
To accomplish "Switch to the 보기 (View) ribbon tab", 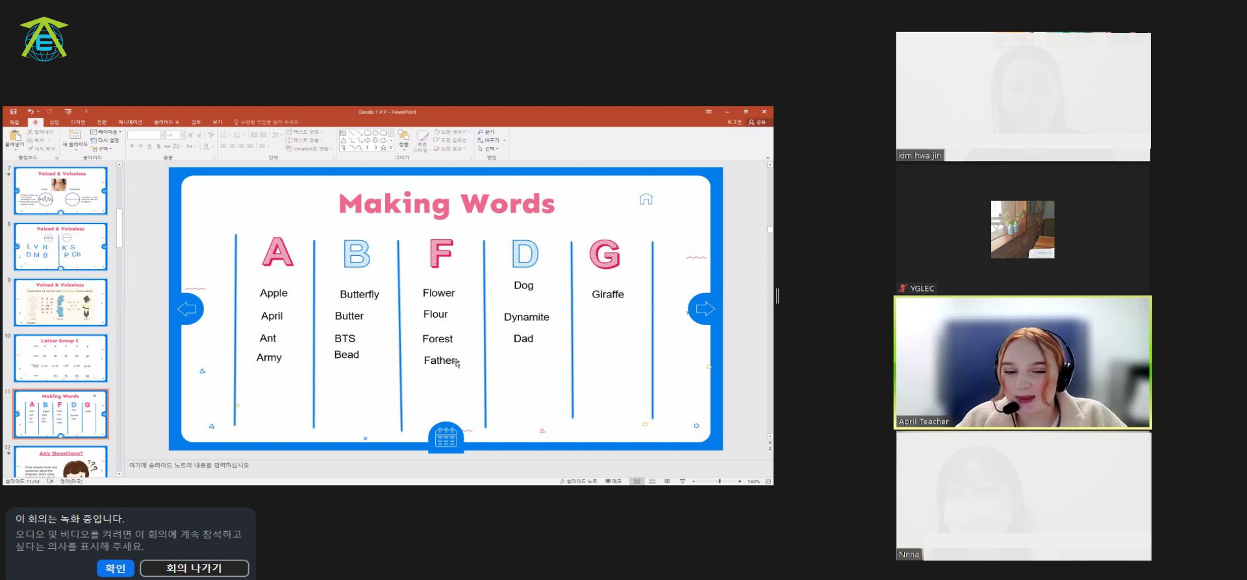I will [218, 122].
